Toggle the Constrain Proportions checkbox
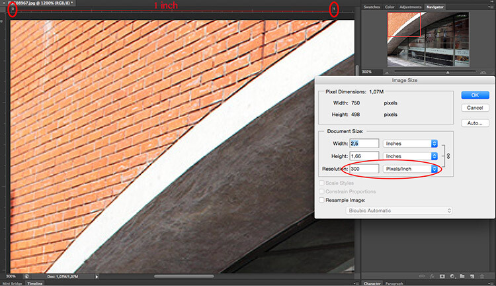This screenshot has width=496, height=286. click(322, 191)
